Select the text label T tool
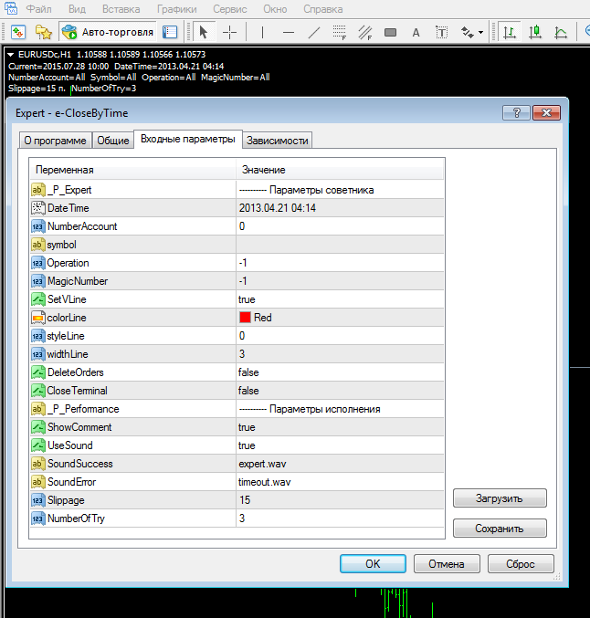The image size is (590, 618). (x=442, y=32)
